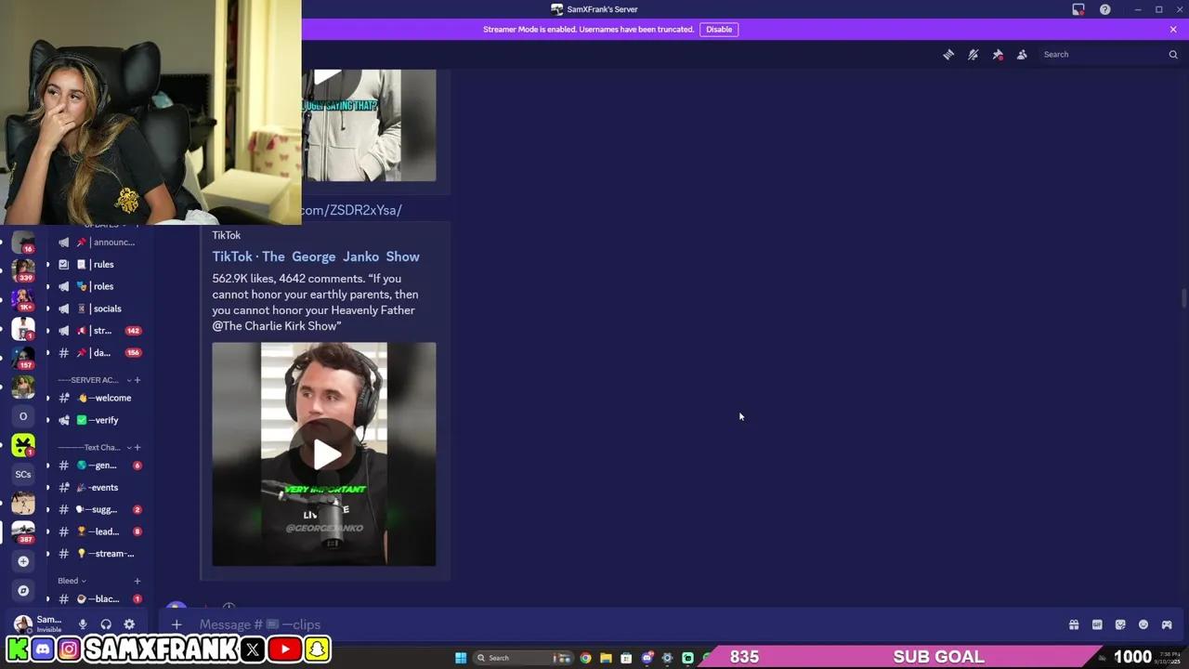Open Google Chrome from the taskbar

(x=585, y=658)
